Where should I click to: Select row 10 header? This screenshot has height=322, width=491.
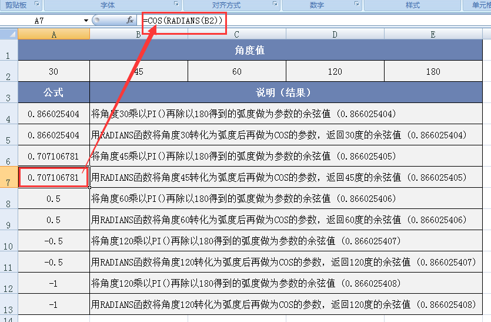[9, 241]
